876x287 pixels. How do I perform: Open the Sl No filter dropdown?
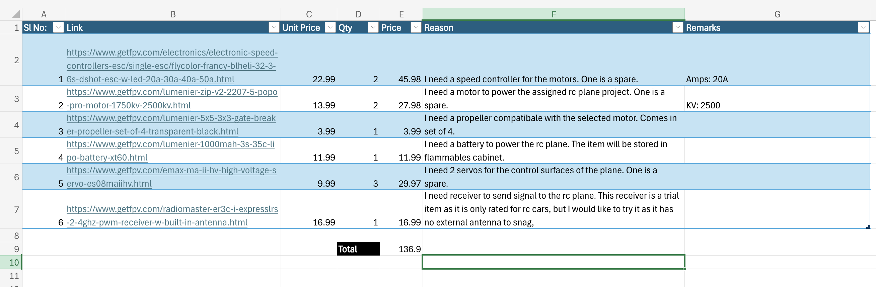pos(59,27)
